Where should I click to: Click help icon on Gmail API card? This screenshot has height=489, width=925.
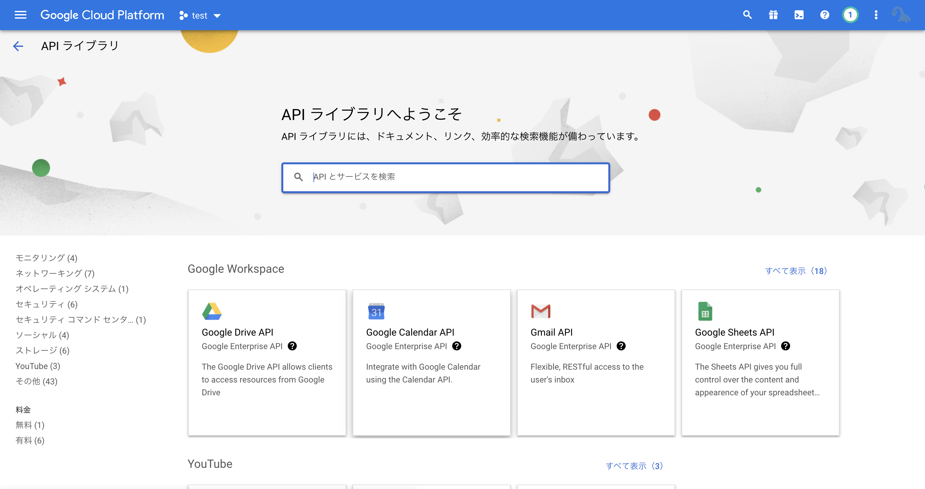621,346
